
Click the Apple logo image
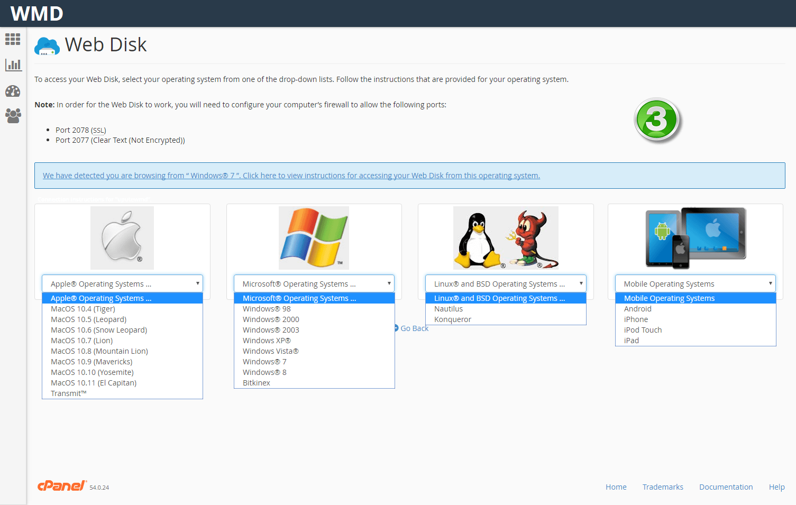coord(122,238)
